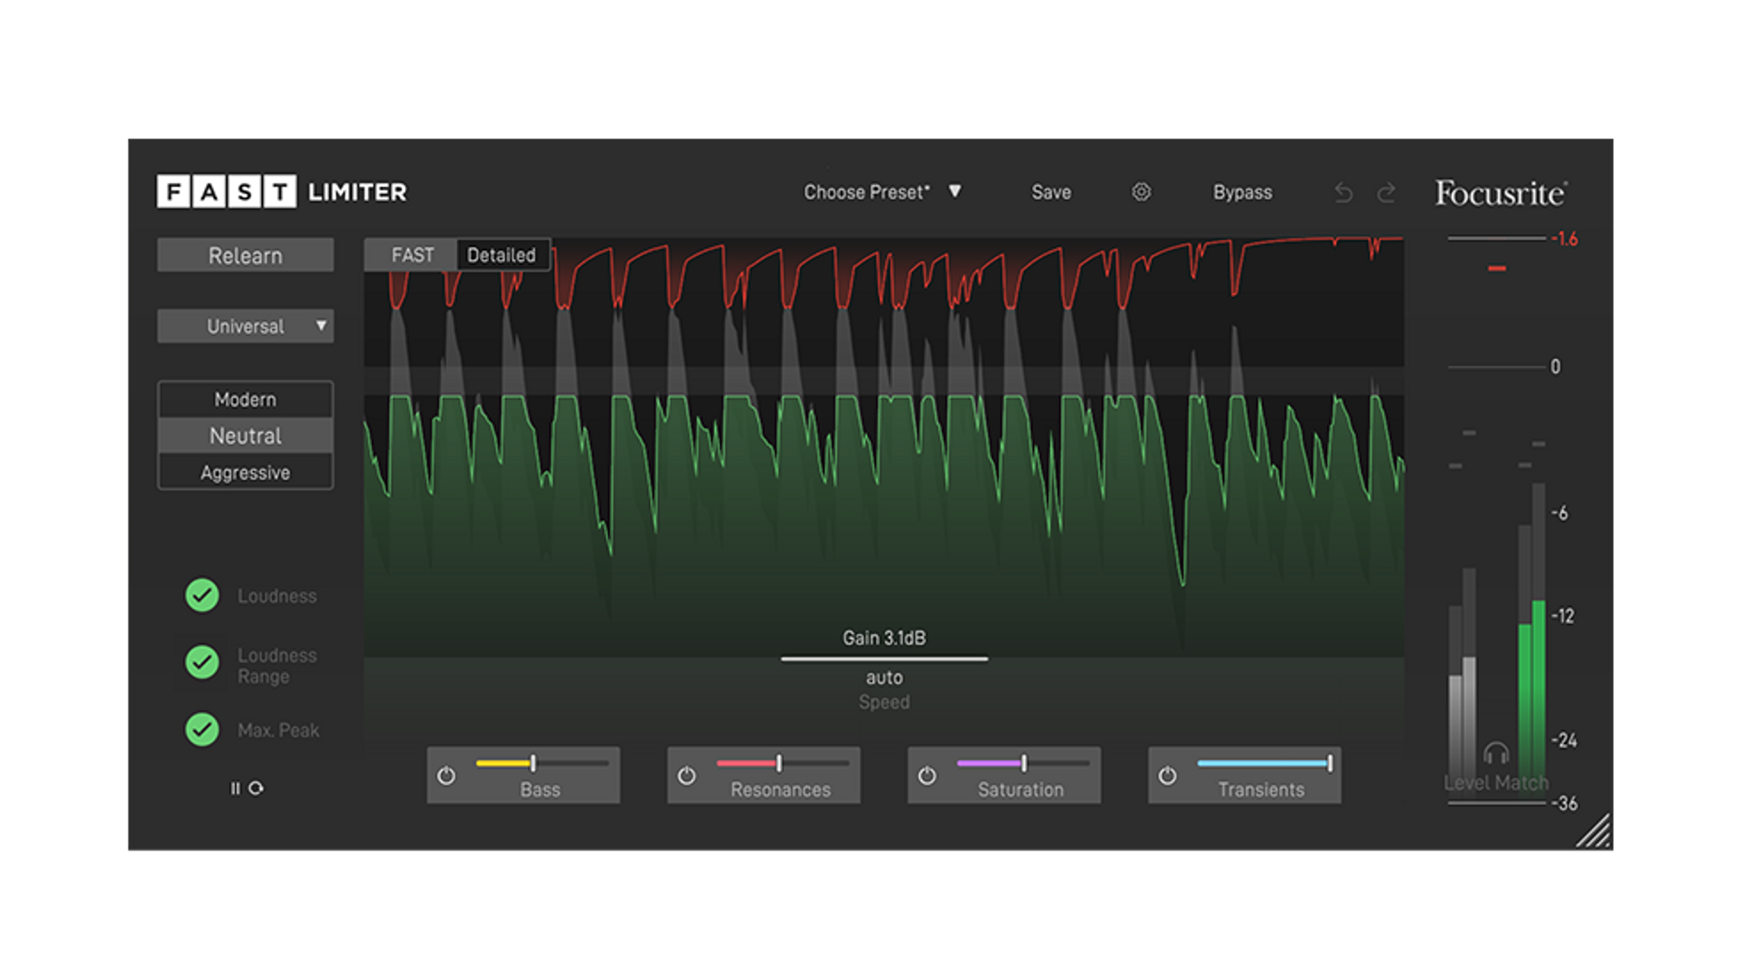This screenshot has width=1741, height=959.
Task: Expand the Universal profile dropdown
Action: pos(246,326)
